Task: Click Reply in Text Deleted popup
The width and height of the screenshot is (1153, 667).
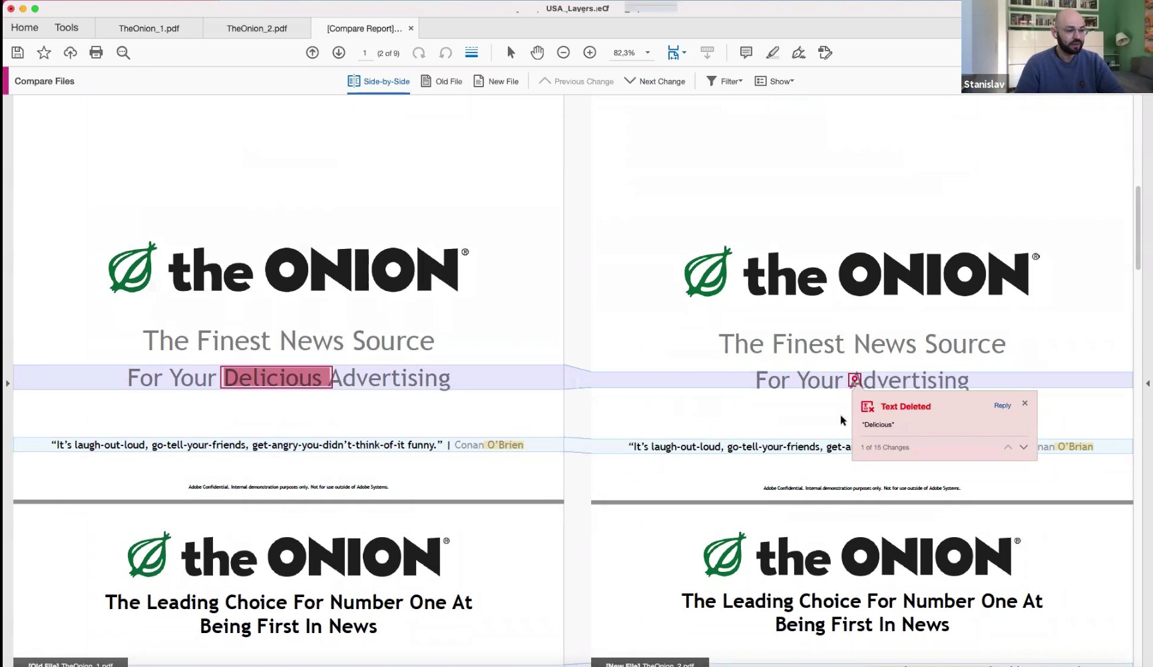Action: (1002, 405)
